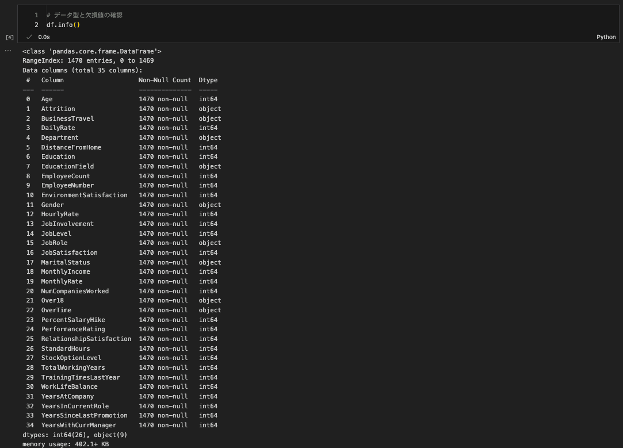Open the Python cell language picker
The image size is (623, 448).
(x=606, y=37)
